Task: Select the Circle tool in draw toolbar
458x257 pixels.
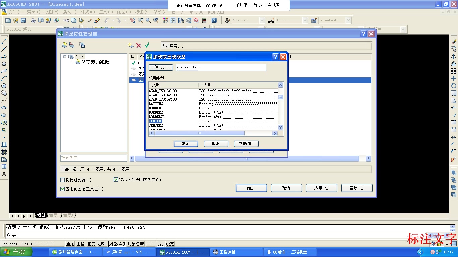Action: [x=4, y=86]
